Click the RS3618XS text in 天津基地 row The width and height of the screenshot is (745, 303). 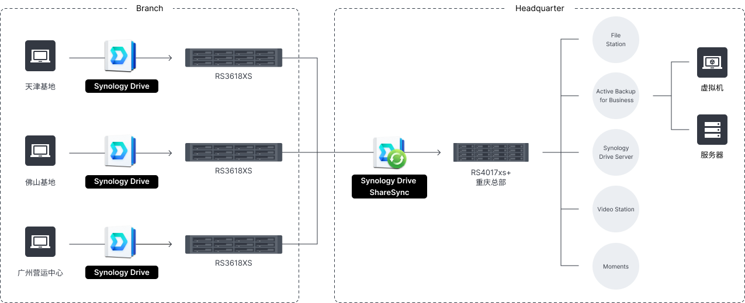point(234,76)
